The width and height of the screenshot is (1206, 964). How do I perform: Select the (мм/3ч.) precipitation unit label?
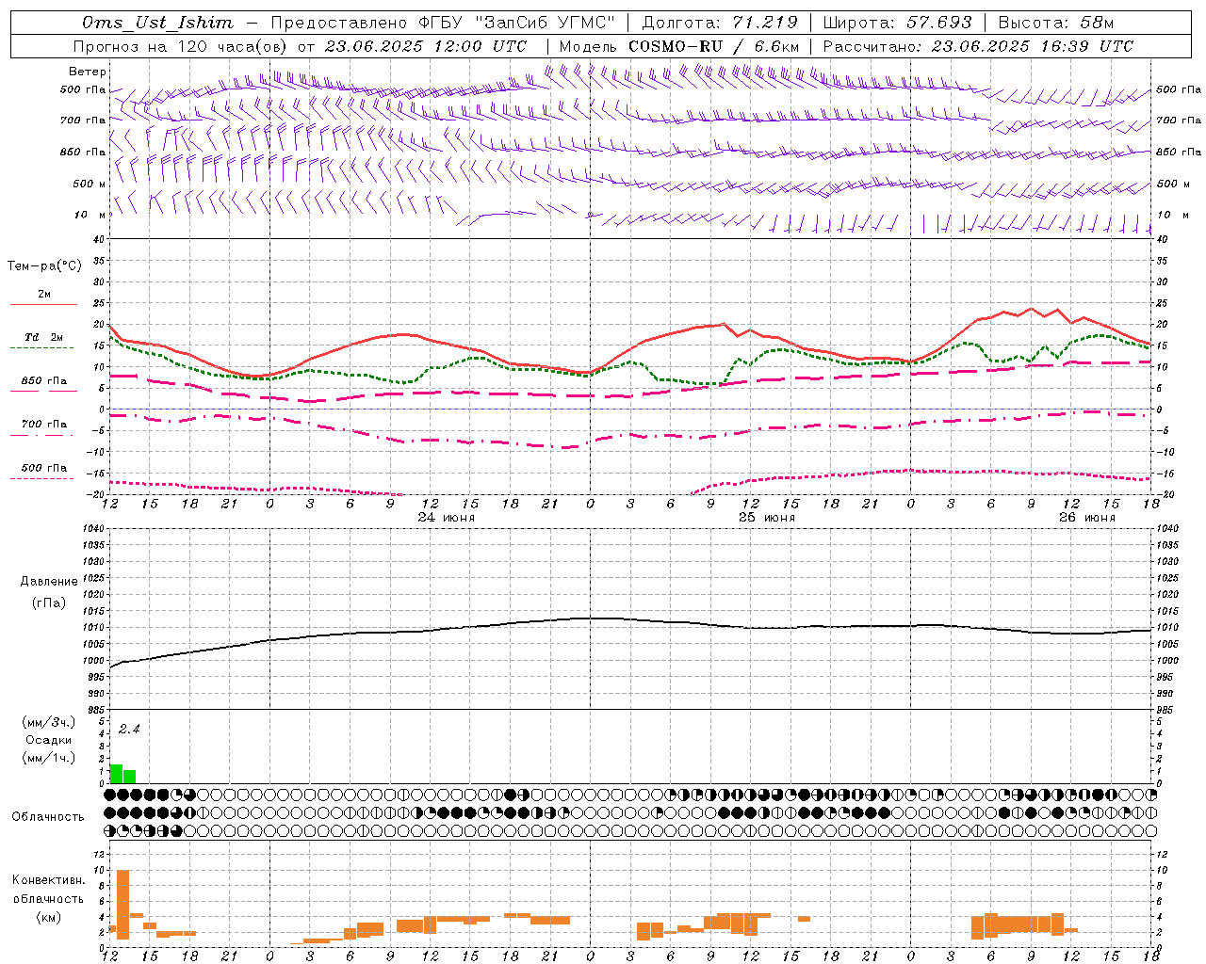pyautogui.click(x=48, y=722)
